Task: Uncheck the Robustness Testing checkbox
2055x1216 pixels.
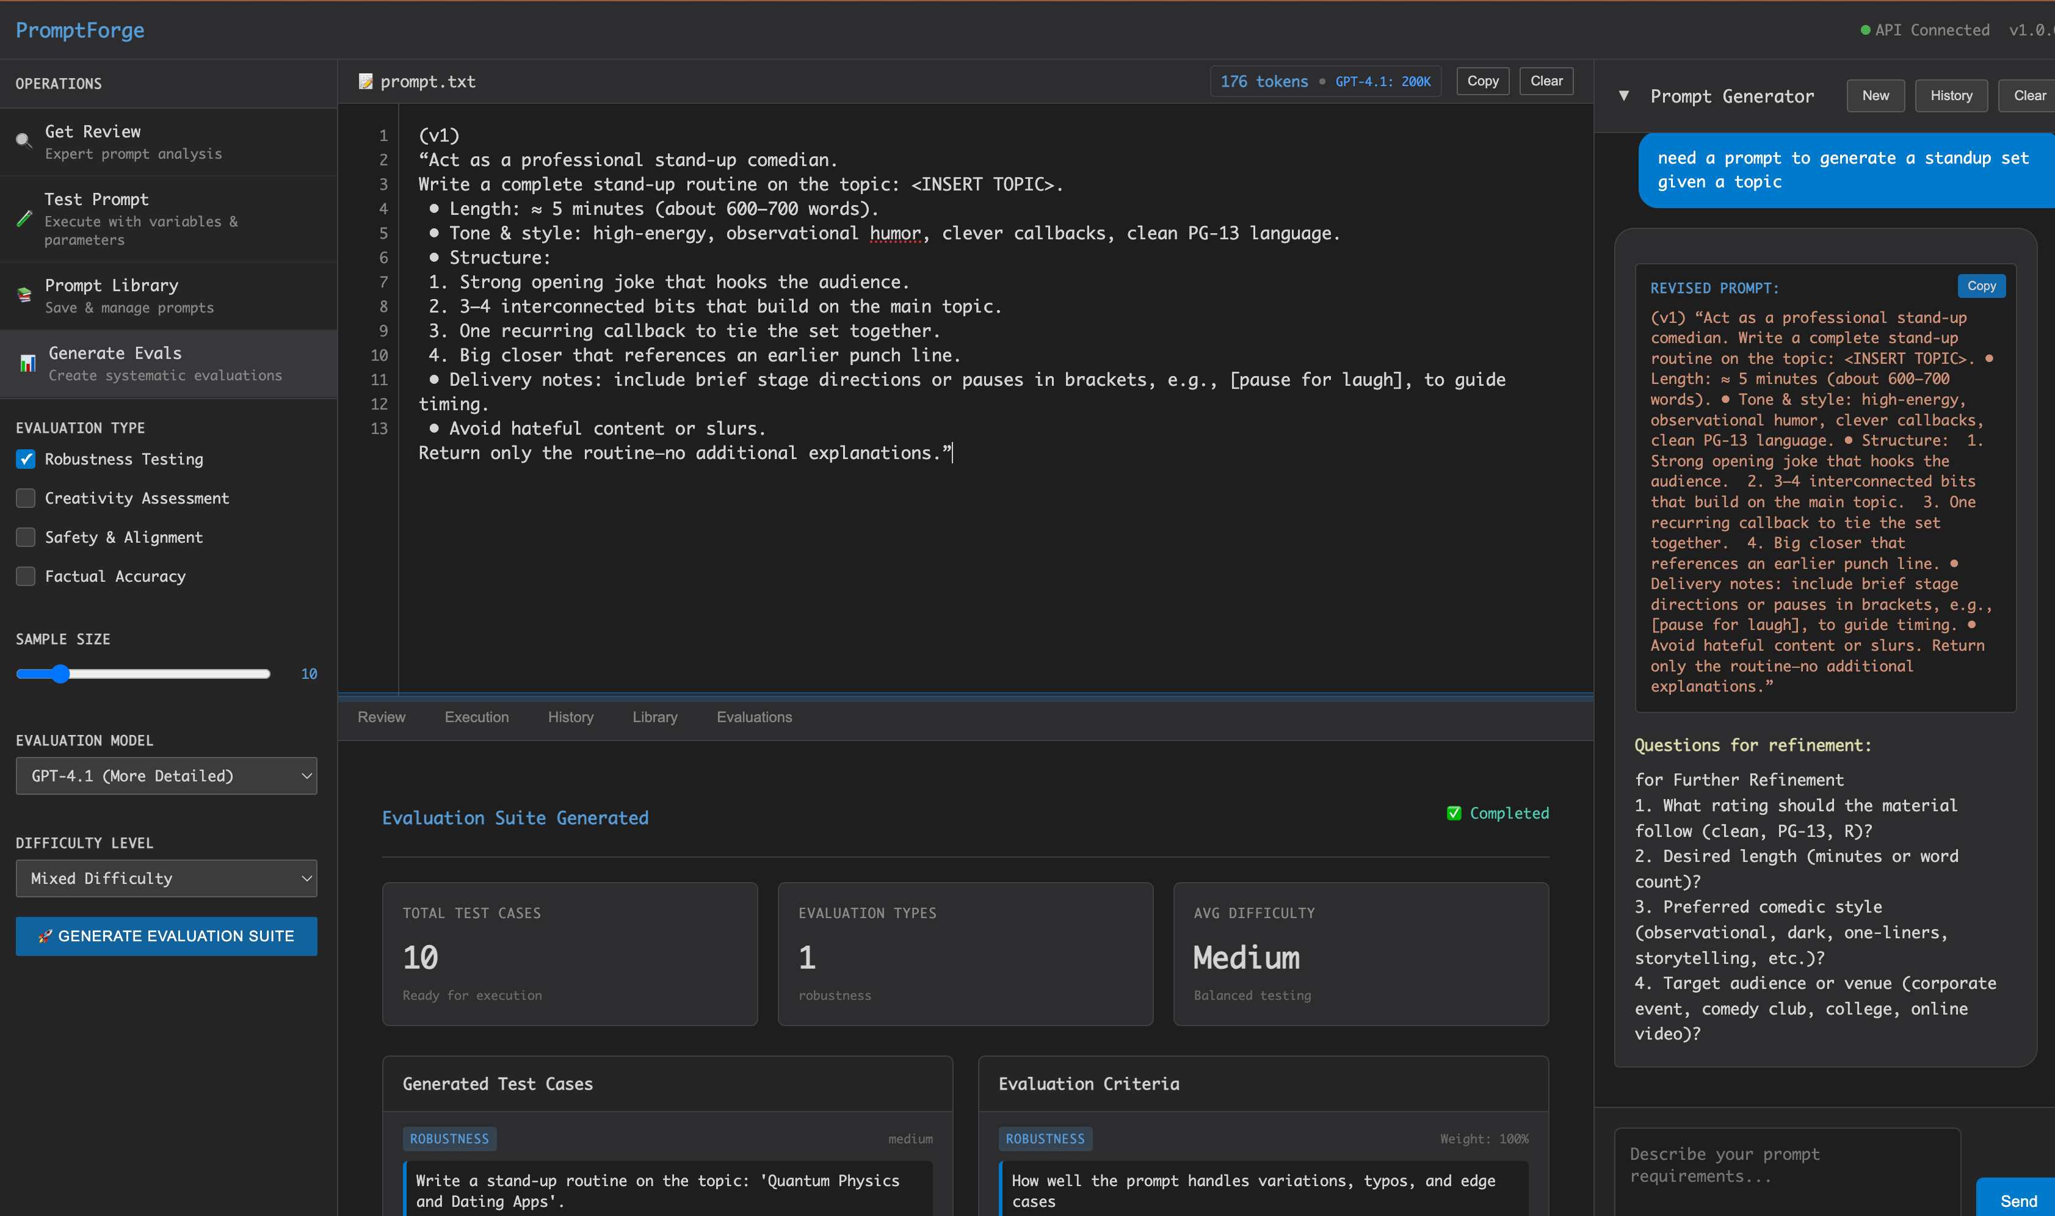Action: pos(26,459)
